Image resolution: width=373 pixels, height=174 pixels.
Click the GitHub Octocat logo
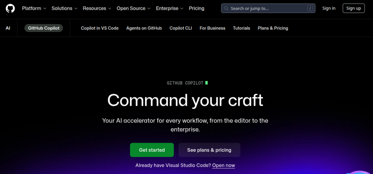pyautogui.click(x=10, y=8)
